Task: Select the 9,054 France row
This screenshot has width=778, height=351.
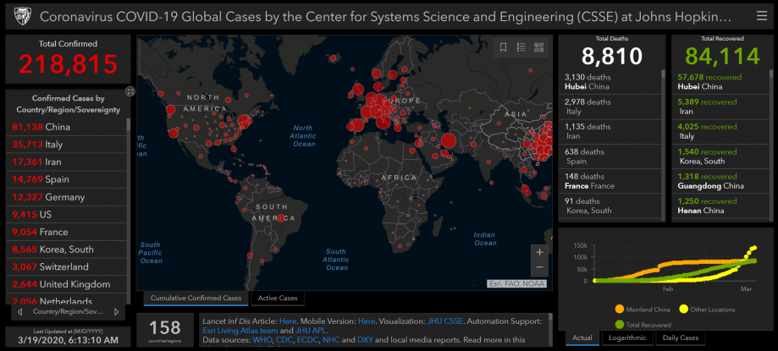Action: pyautogui.click(x=66, y=232)
